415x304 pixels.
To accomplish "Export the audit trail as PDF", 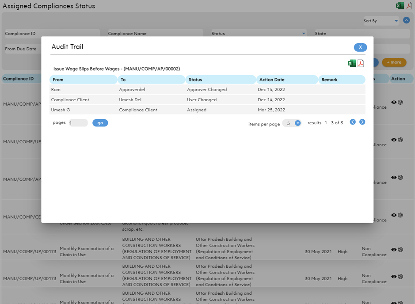I will (361, 63).
